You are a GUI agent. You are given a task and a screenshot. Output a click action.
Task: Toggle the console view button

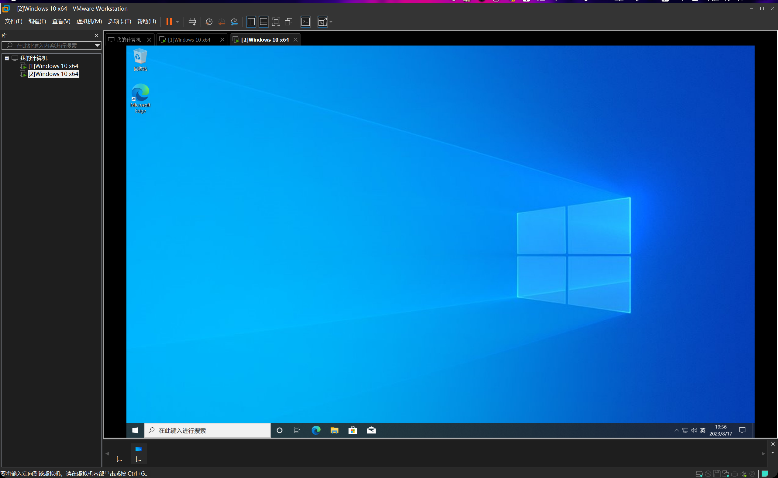[305, 22]
